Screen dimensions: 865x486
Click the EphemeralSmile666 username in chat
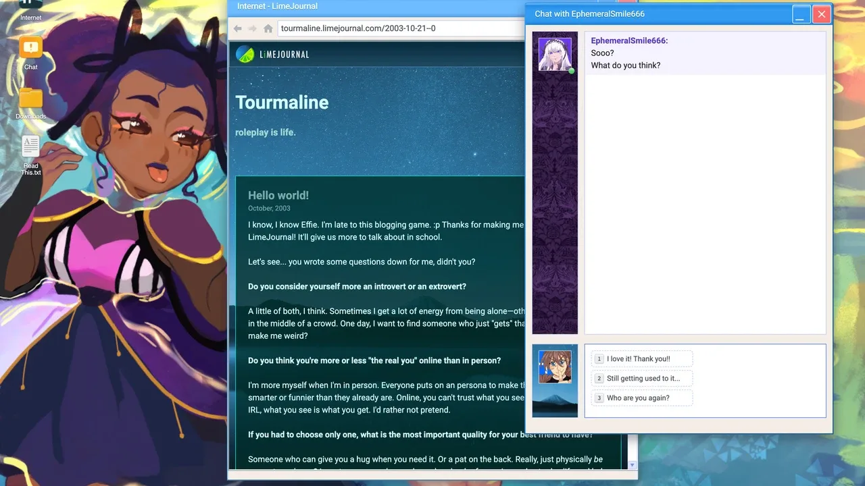[x=629, y=41]
